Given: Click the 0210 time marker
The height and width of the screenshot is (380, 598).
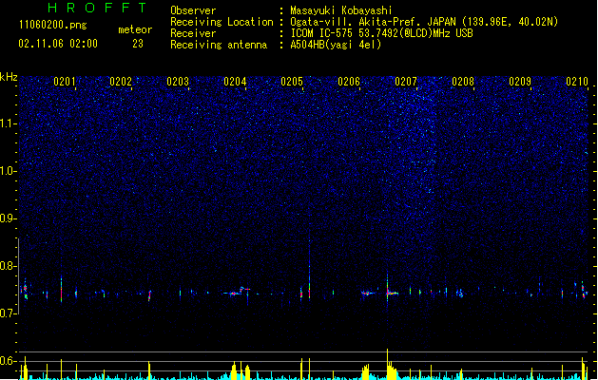Looking at the screenshot, I should click(577, 81).
